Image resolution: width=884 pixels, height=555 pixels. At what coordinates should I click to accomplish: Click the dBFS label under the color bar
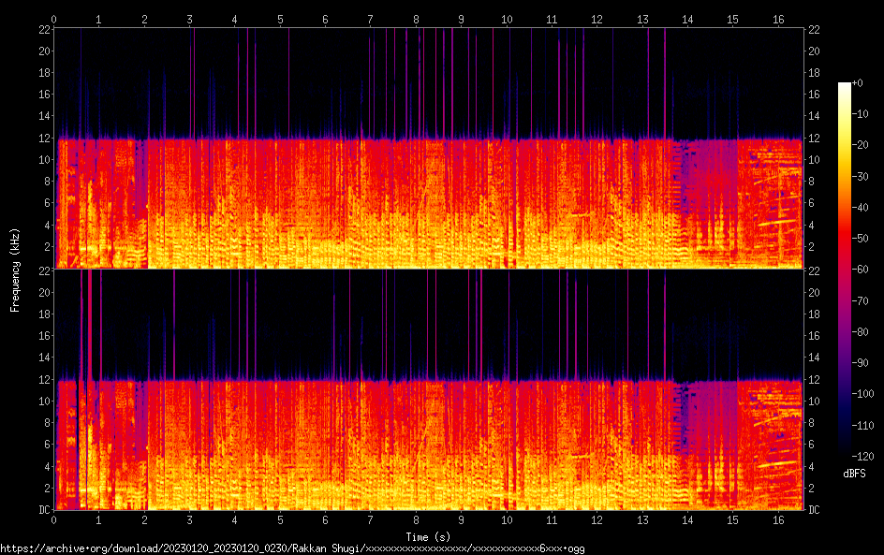(854, 475)
